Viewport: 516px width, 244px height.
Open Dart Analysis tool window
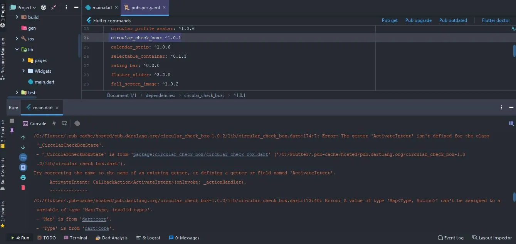tap(112, 238)
